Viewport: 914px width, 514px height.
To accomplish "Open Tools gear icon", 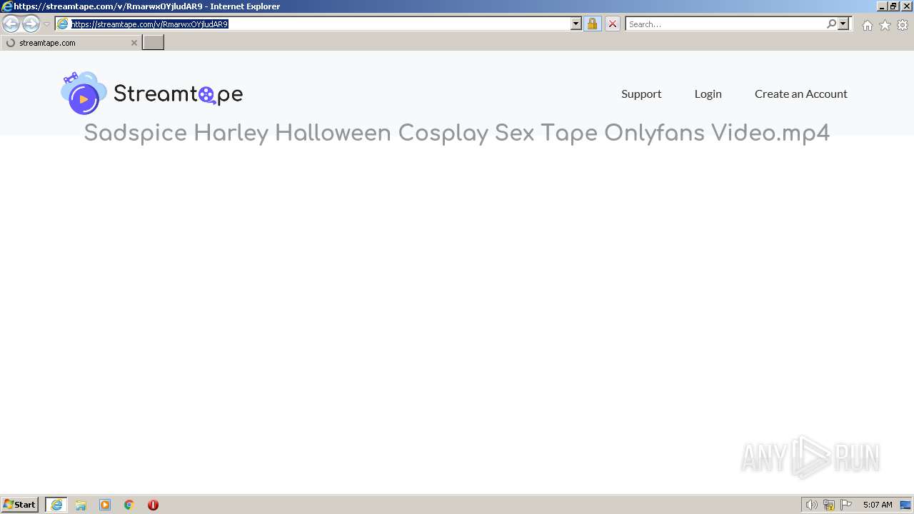I will pyautogui.click(x=903, y=25).
